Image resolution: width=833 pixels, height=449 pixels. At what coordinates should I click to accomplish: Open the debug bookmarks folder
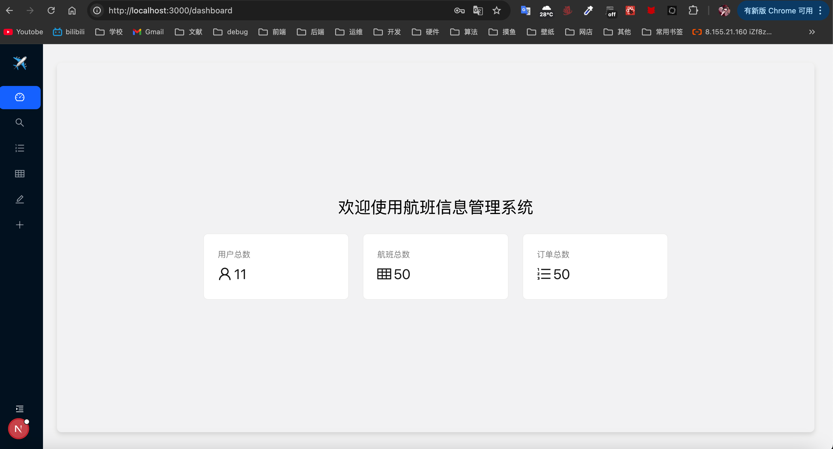click(x=231, y=32)
